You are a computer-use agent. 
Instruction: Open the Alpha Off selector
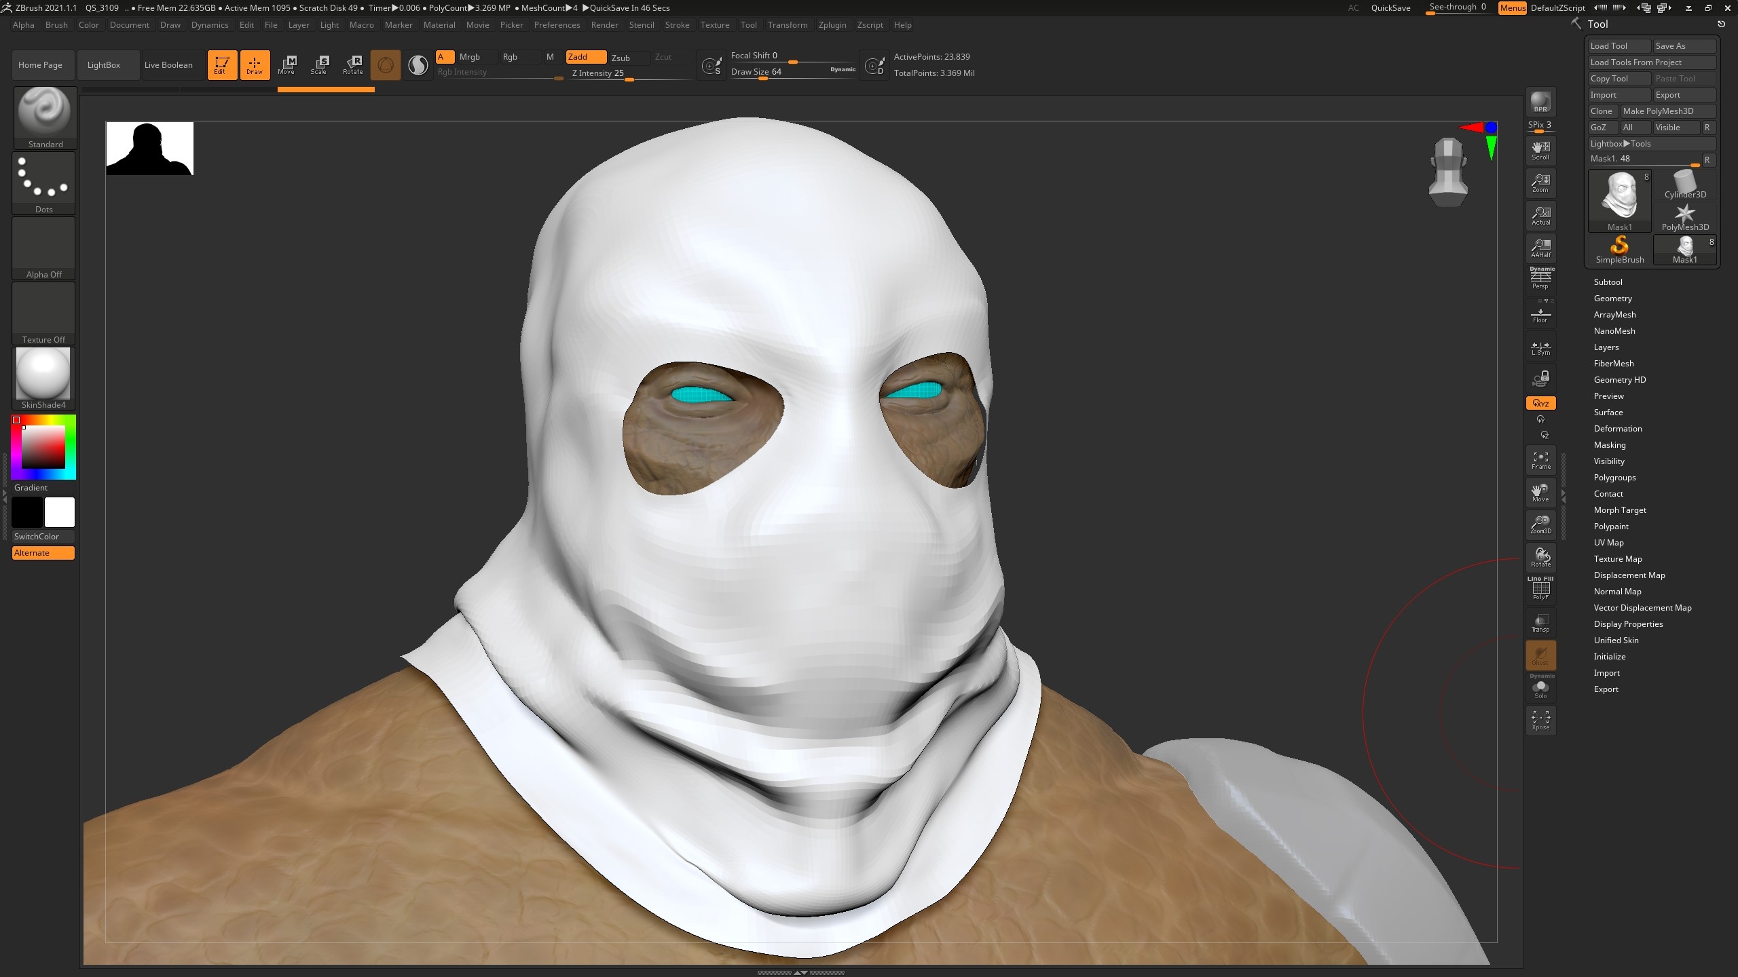44,248
